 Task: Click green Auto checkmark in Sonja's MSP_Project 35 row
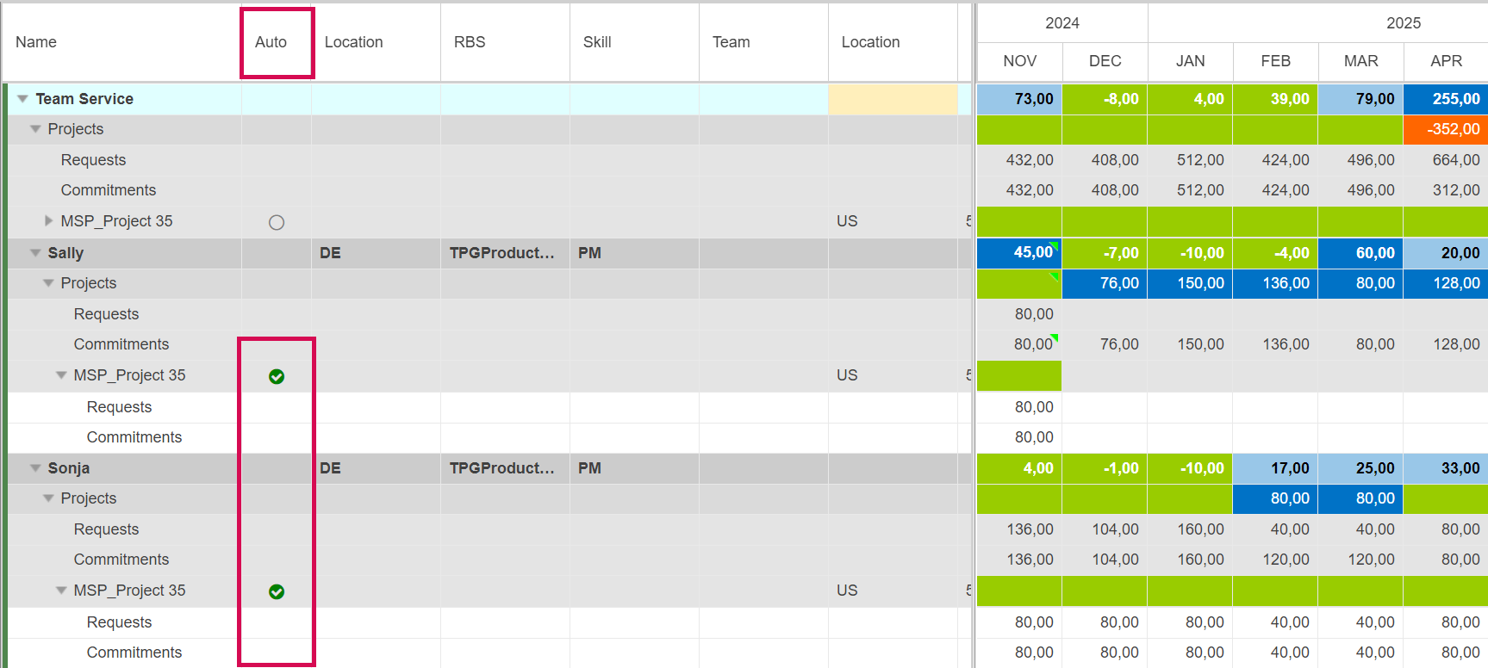[277, 591]
